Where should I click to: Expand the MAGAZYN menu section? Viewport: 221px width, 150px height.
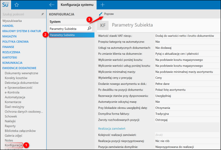coord(10,36)
